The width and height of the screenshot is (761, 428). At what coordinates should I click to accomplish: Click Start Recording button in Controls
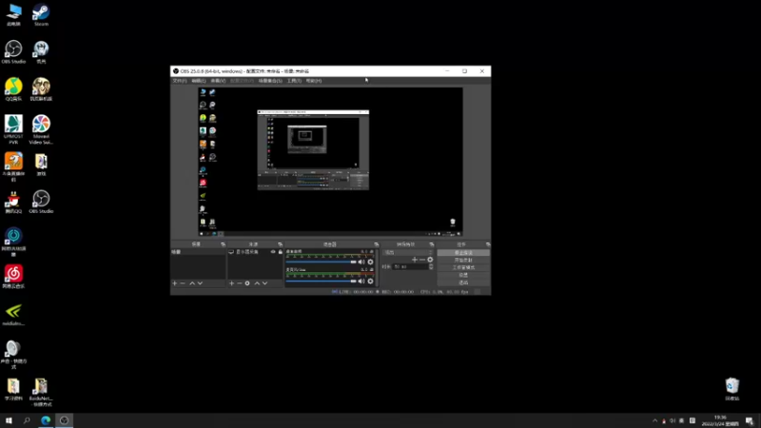[463, 260]
